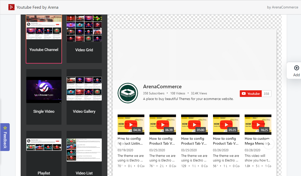This screenshot has height=176, width=301.
Task: Click the star icon on Feedback tab
Action: click(x=5, y=128)
